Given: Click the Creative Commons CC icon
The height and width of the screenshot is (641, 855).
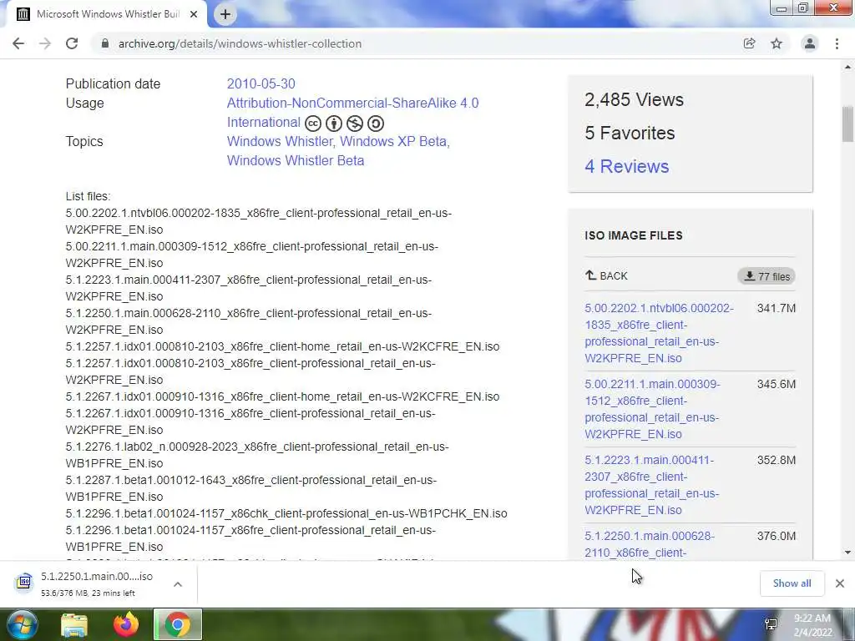Looking at the screenshot, I should pos(312,124).
